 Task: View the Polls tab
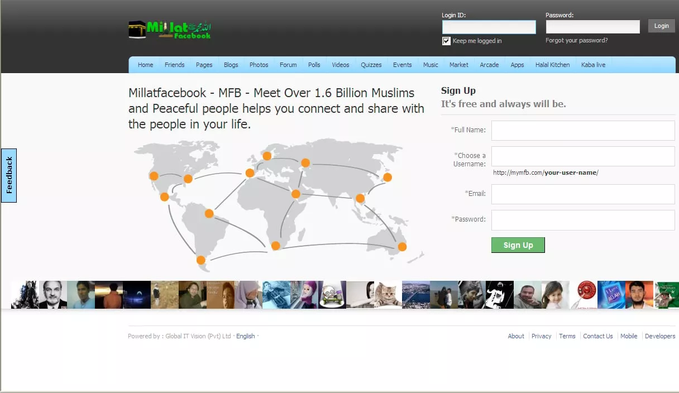314,65
